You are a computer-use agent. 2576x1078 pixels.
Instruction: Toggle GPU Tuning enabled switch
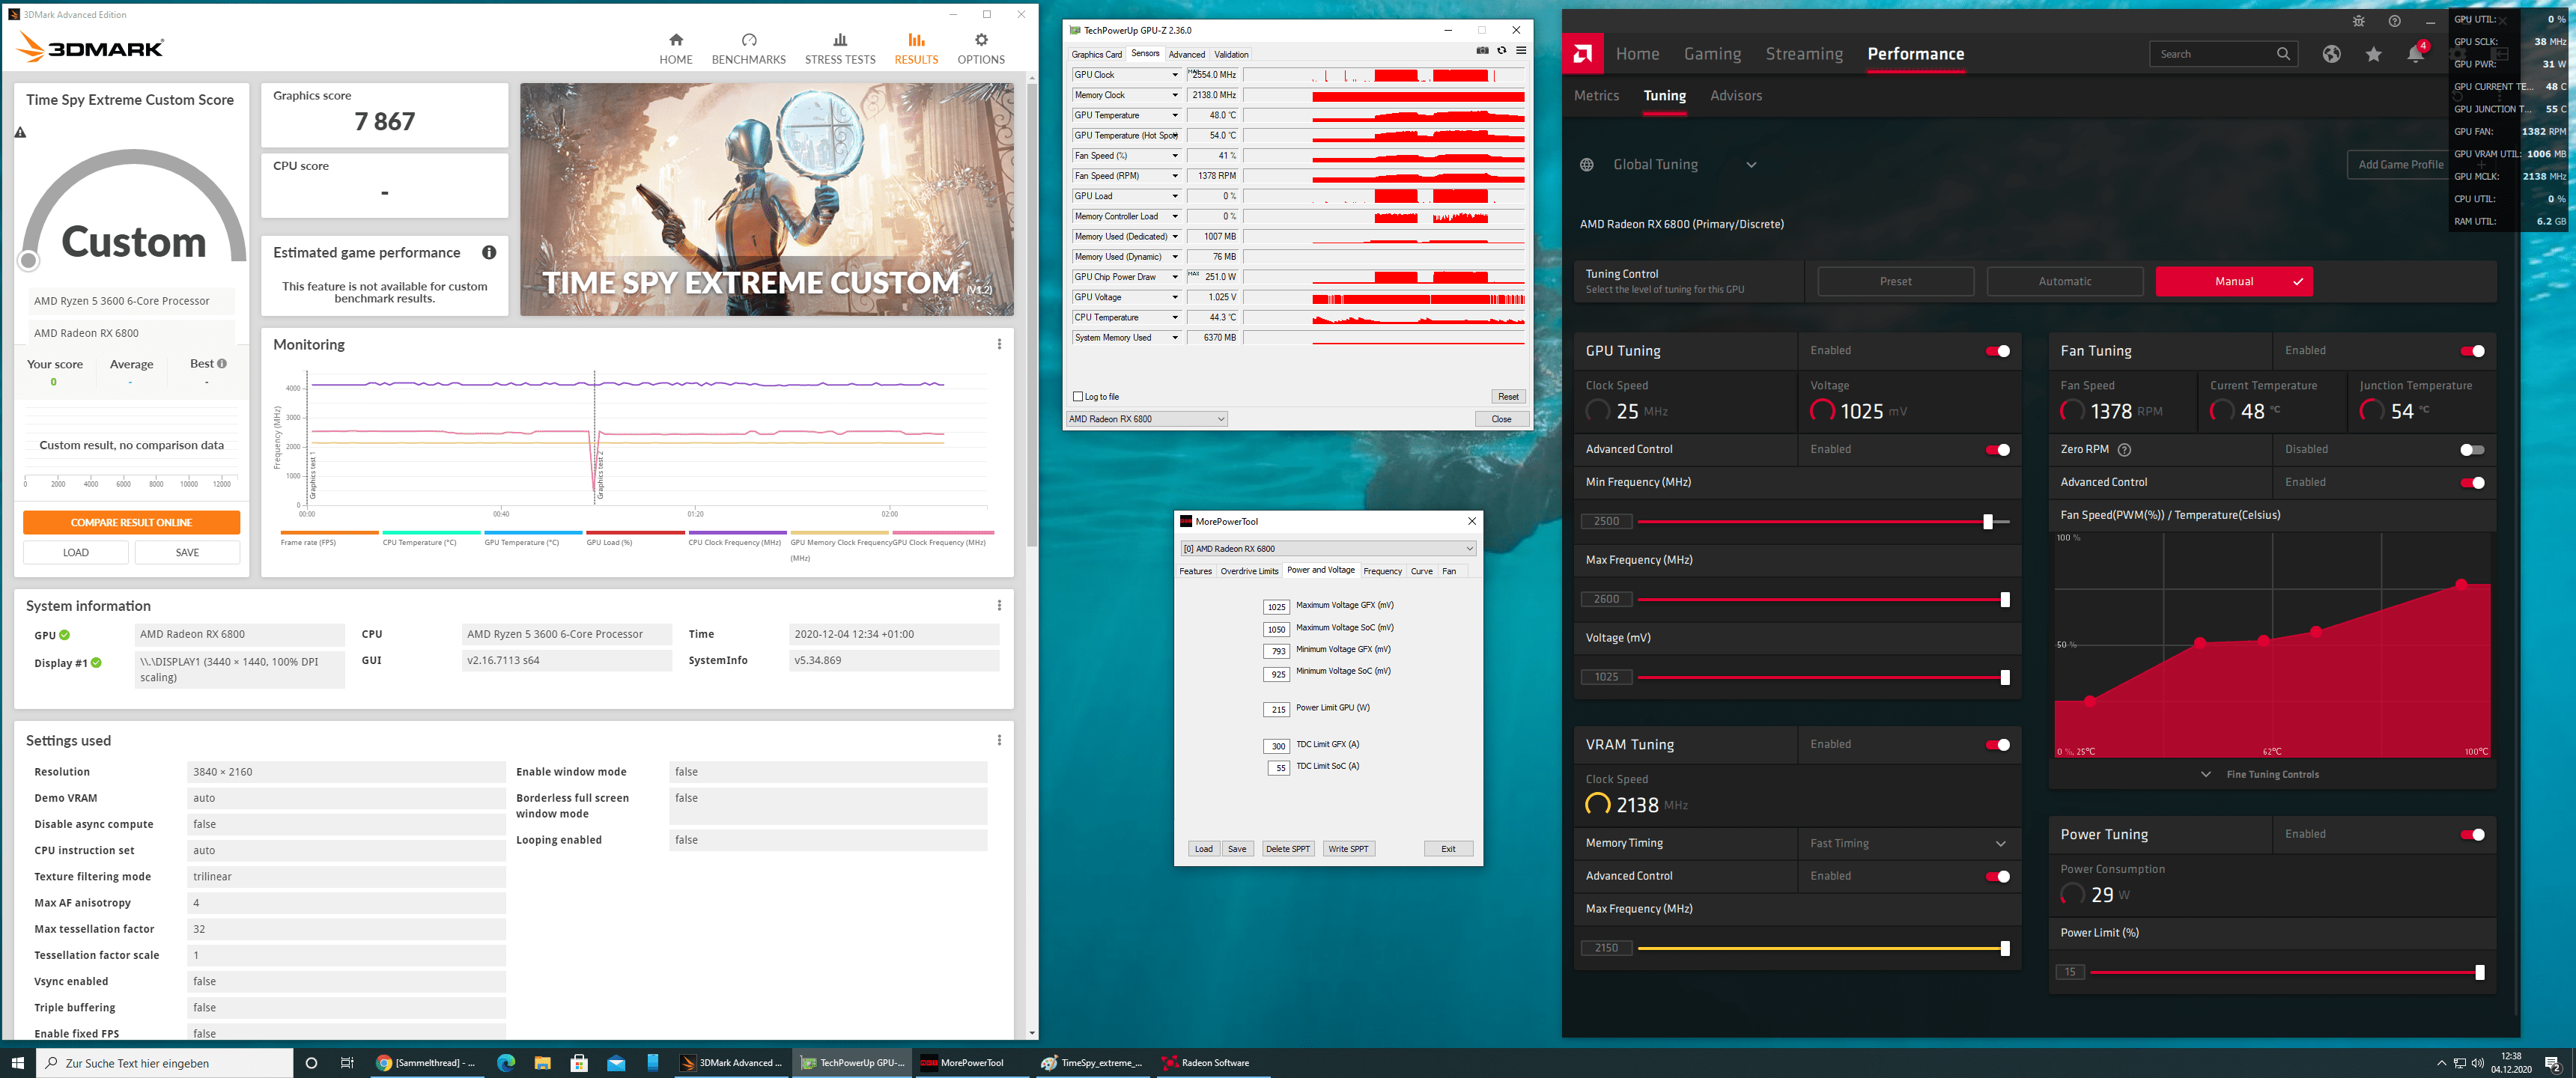point(1996,351)
